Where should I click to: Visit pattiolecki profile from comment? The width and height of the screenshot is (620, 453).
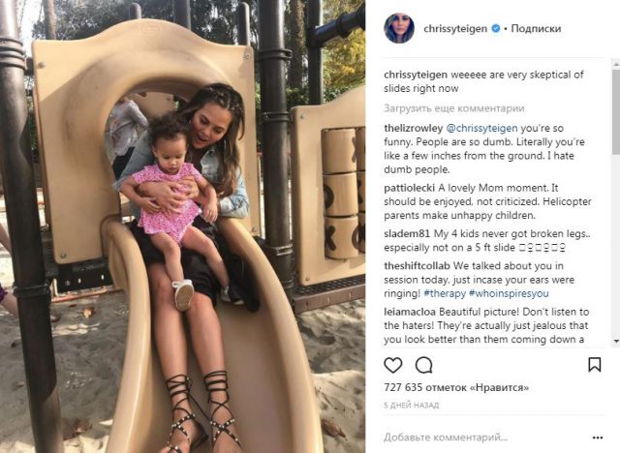pos(409,188)
